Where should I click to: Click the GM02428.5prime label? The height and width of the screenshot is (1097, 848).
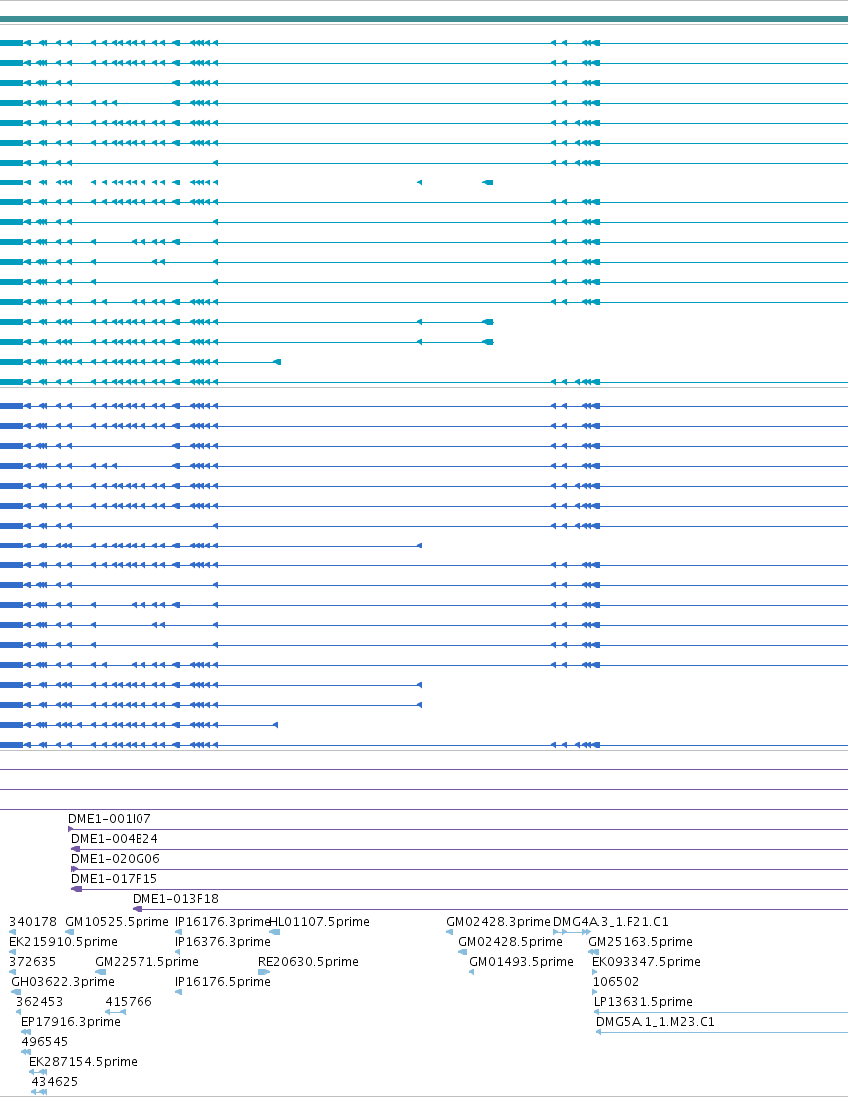pos(510,942)
